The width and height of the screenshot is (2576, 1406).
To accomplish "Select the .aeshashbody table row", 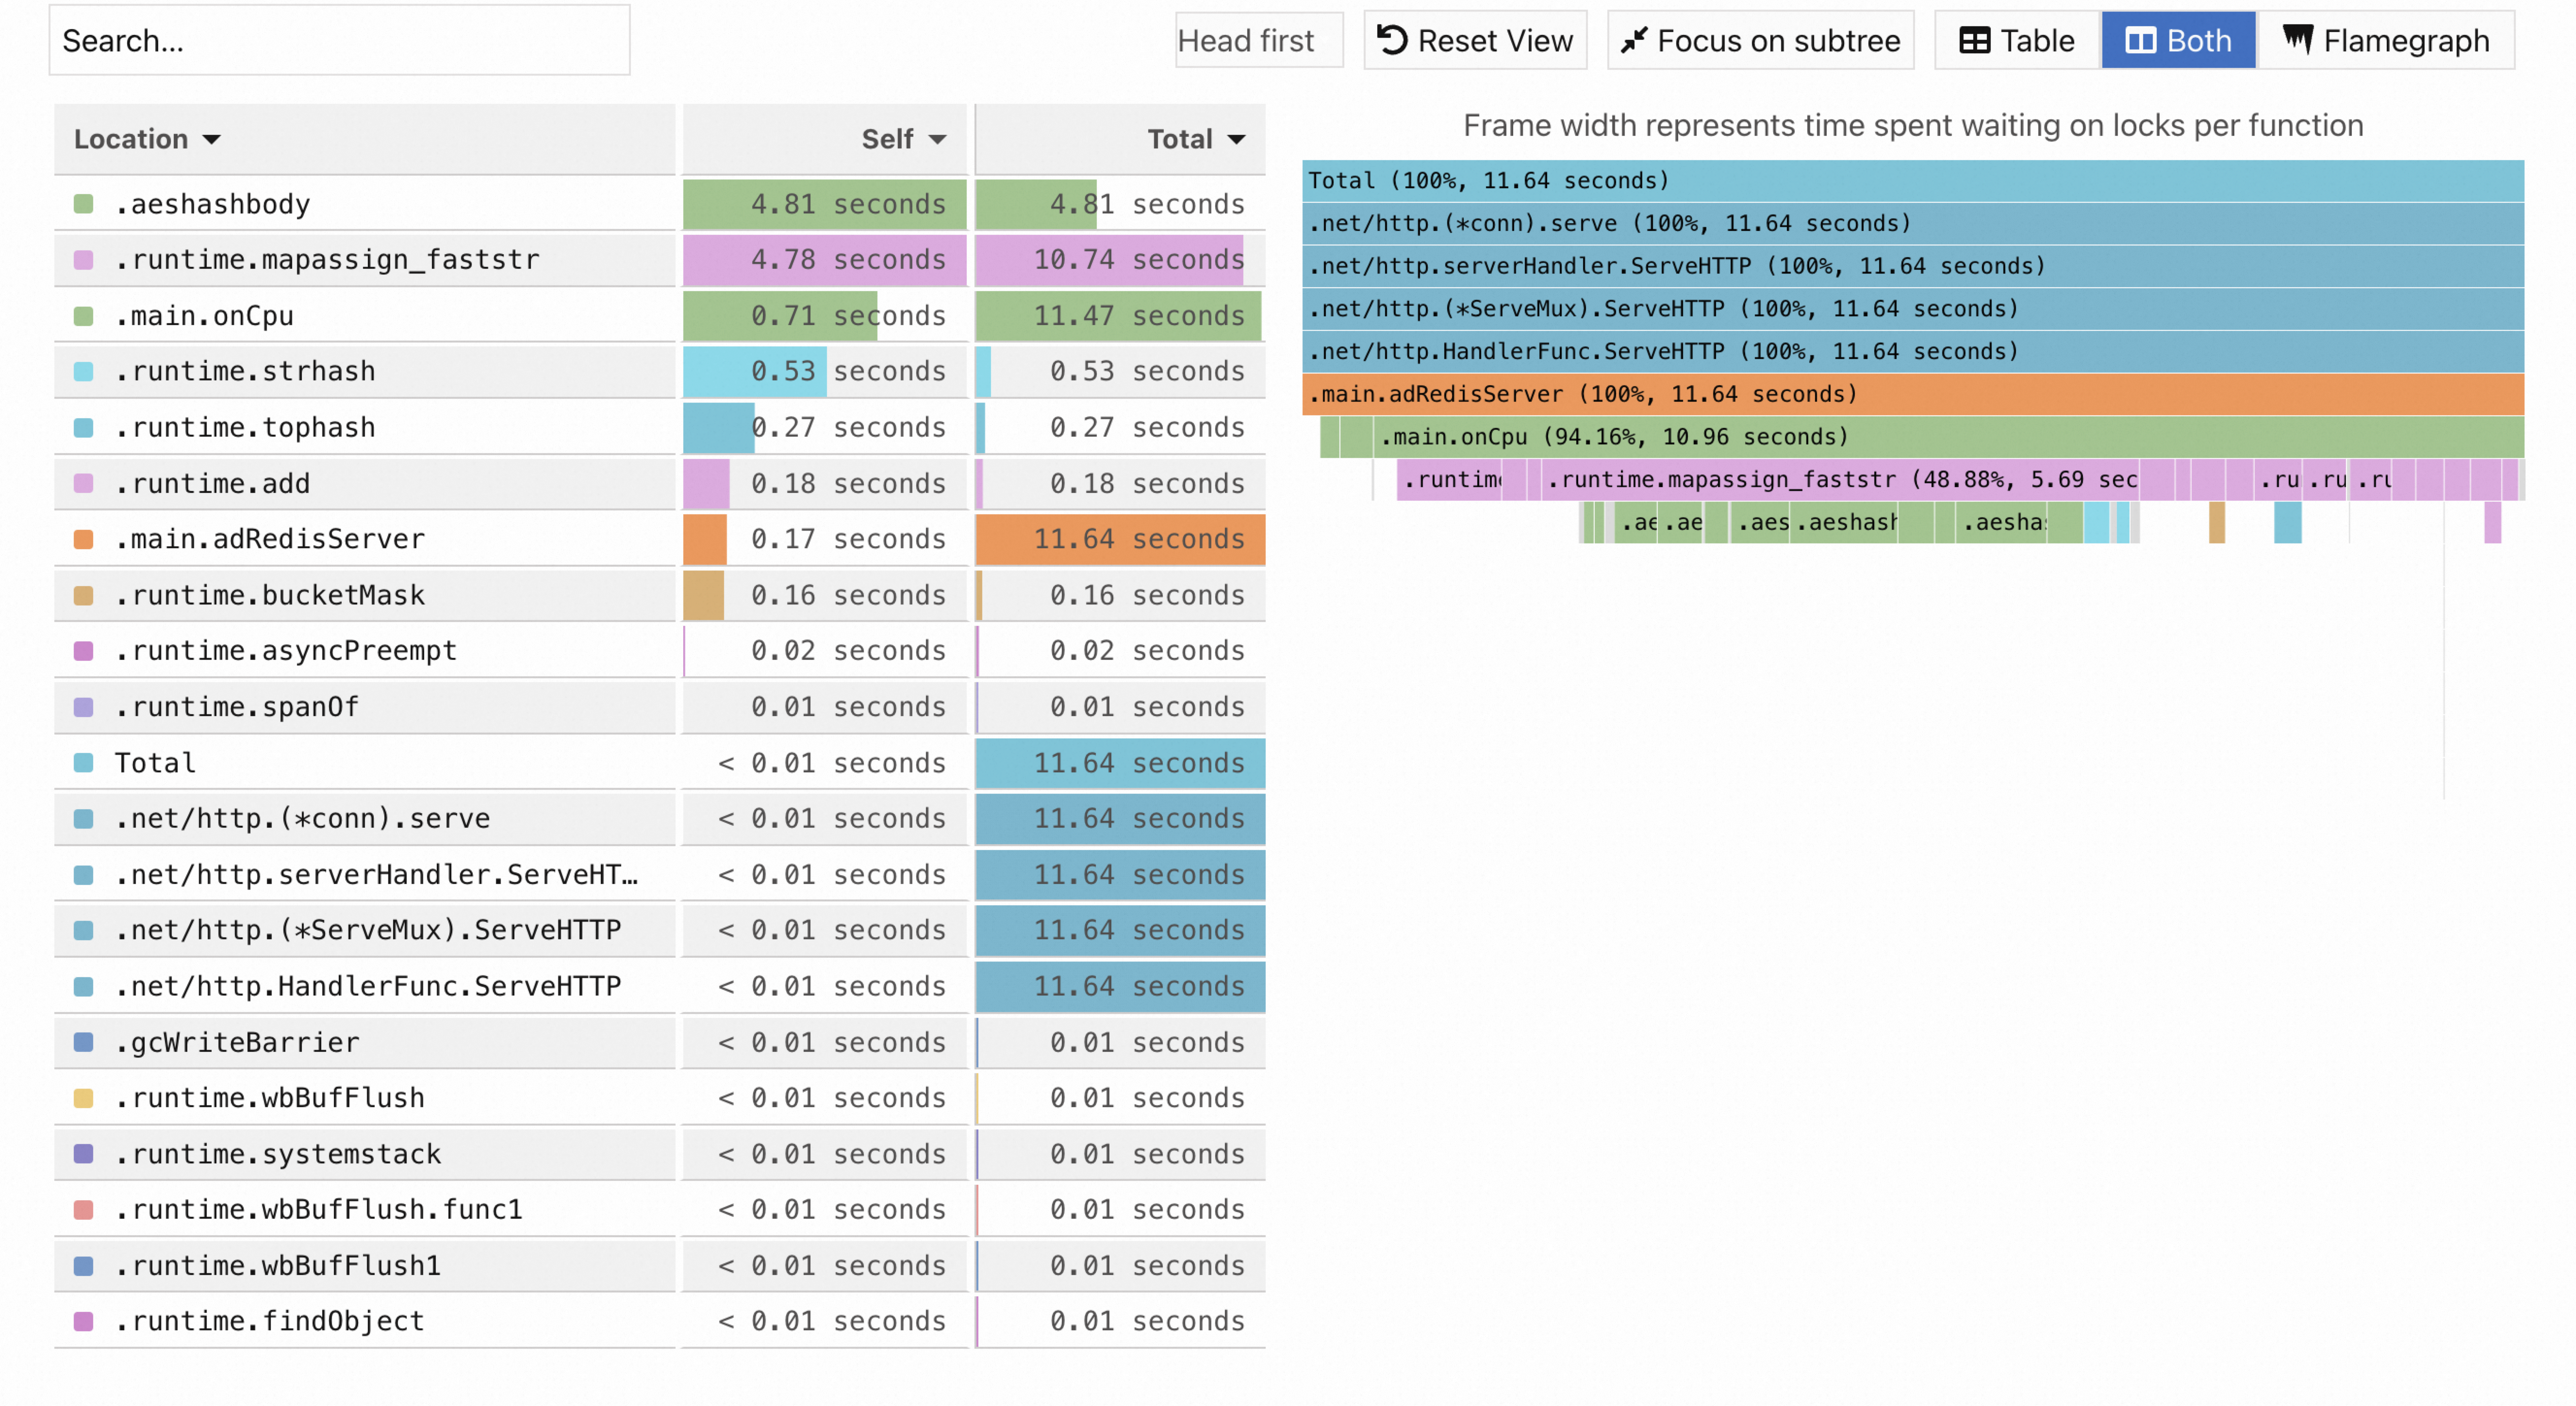I will pyautogui.click(x=660, y=204).
